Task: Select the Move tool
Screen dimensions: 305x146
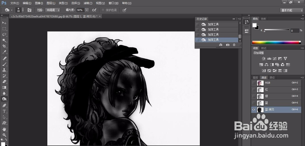Action: point(4,23)
